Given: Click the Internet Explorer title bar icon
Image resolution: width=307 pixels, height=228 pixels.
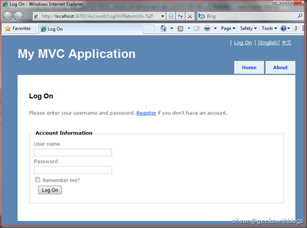Looking at the screenshot, I should [x=5, y=4].
